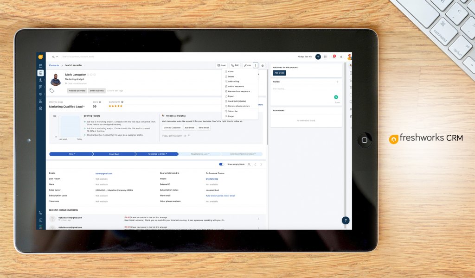The image size is (475, 278).
Task: Click the phone icon at sidebar bottom
Action: click(x=40, y=213)
